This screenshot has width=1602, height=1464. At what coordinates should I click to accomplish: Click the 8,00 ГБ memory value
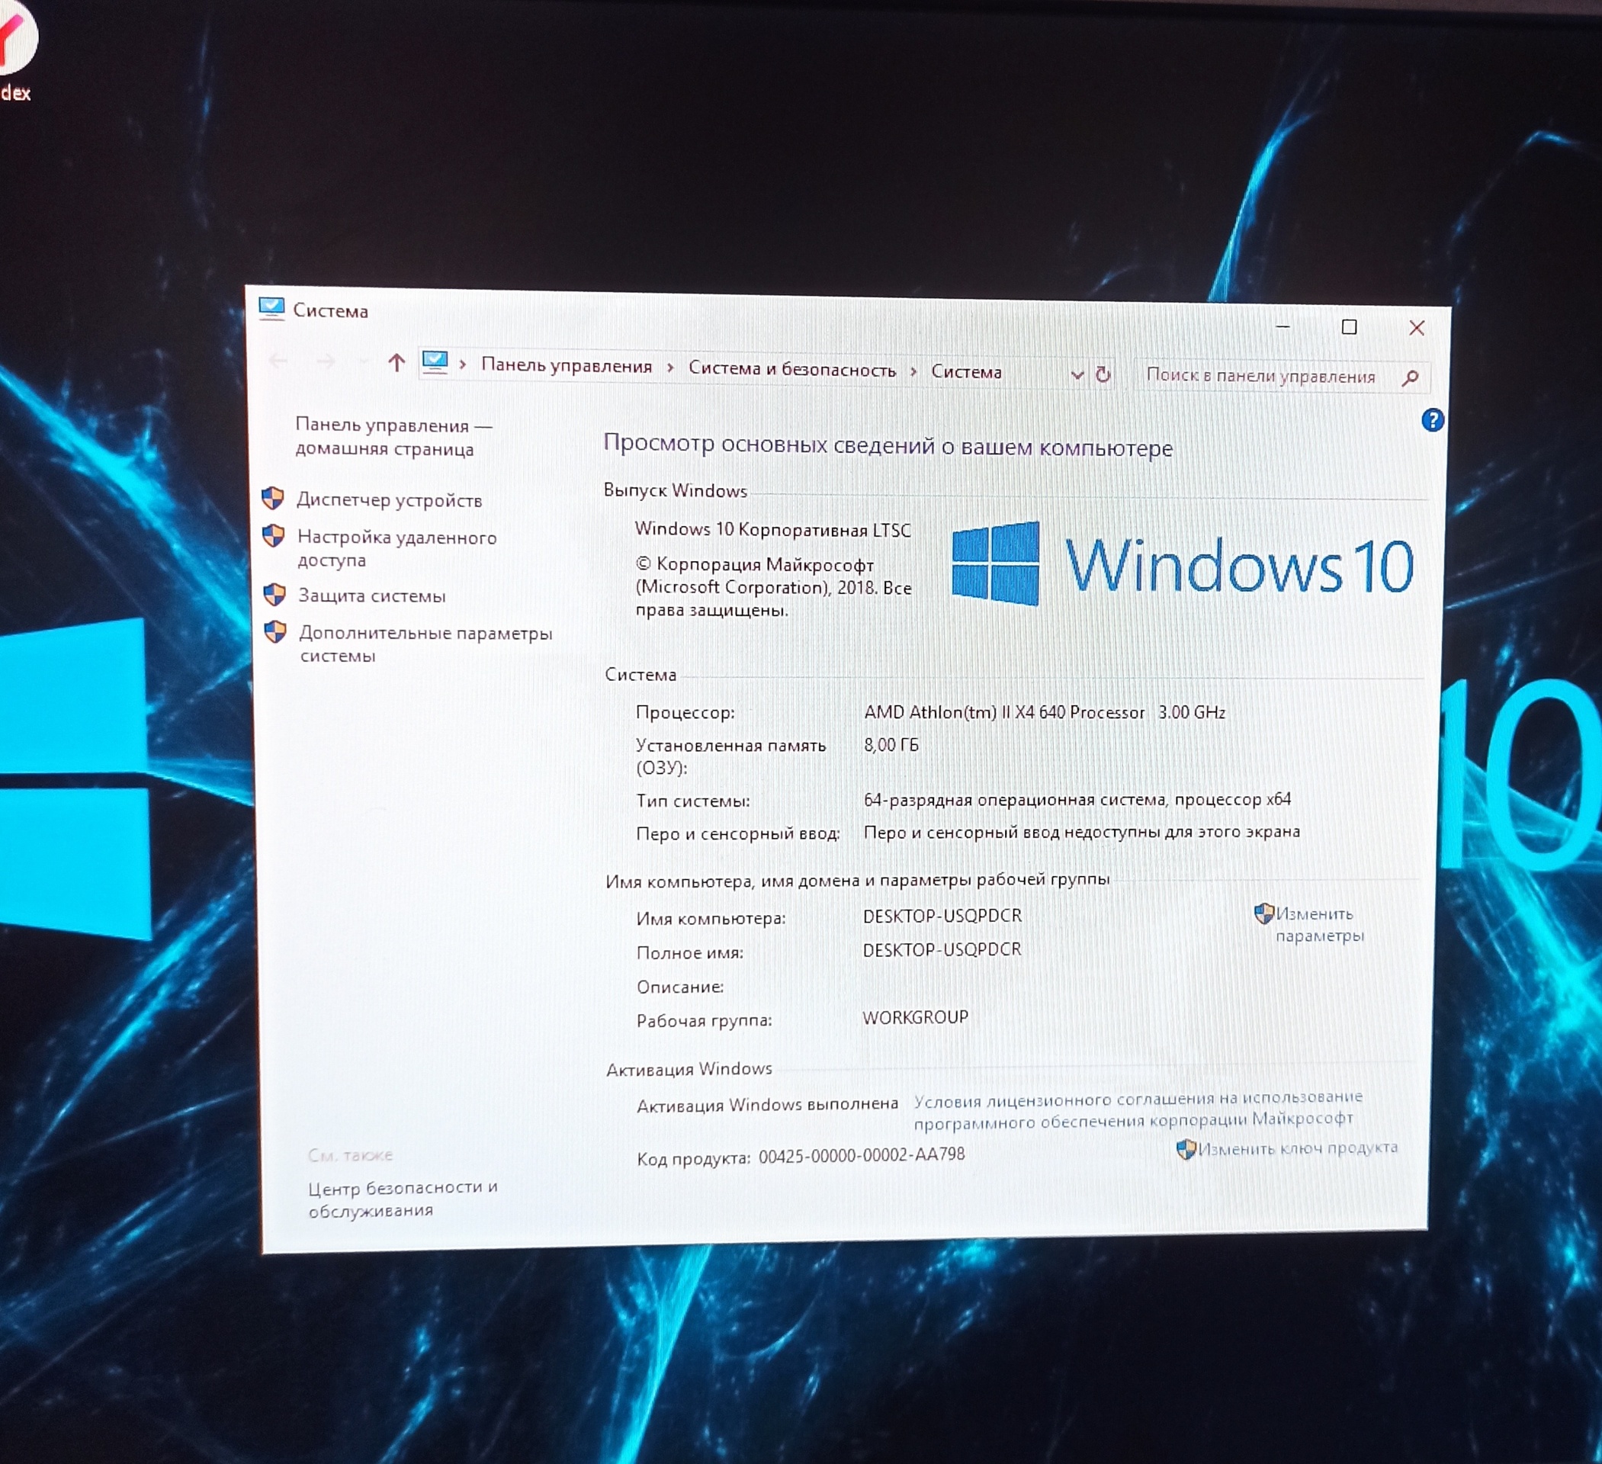click(891, 745)
